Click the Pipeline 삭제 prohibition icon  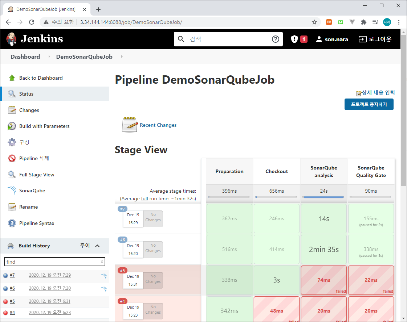(x=12, y=158)
